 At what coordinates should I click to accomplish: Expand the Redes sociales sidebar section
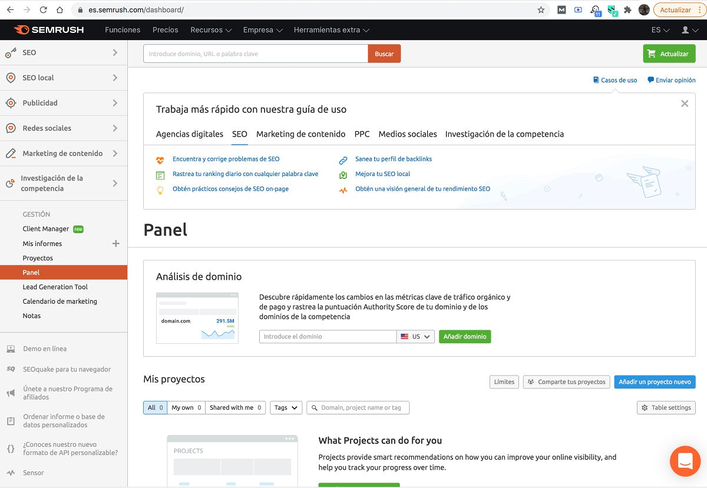(x=115, y=128)
